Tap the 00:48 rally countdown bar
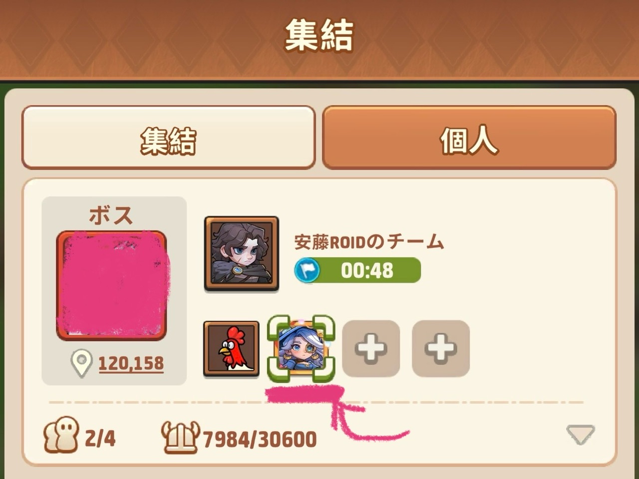The height and width of the screenshot is (479, 639). click(x=357, y=270)
